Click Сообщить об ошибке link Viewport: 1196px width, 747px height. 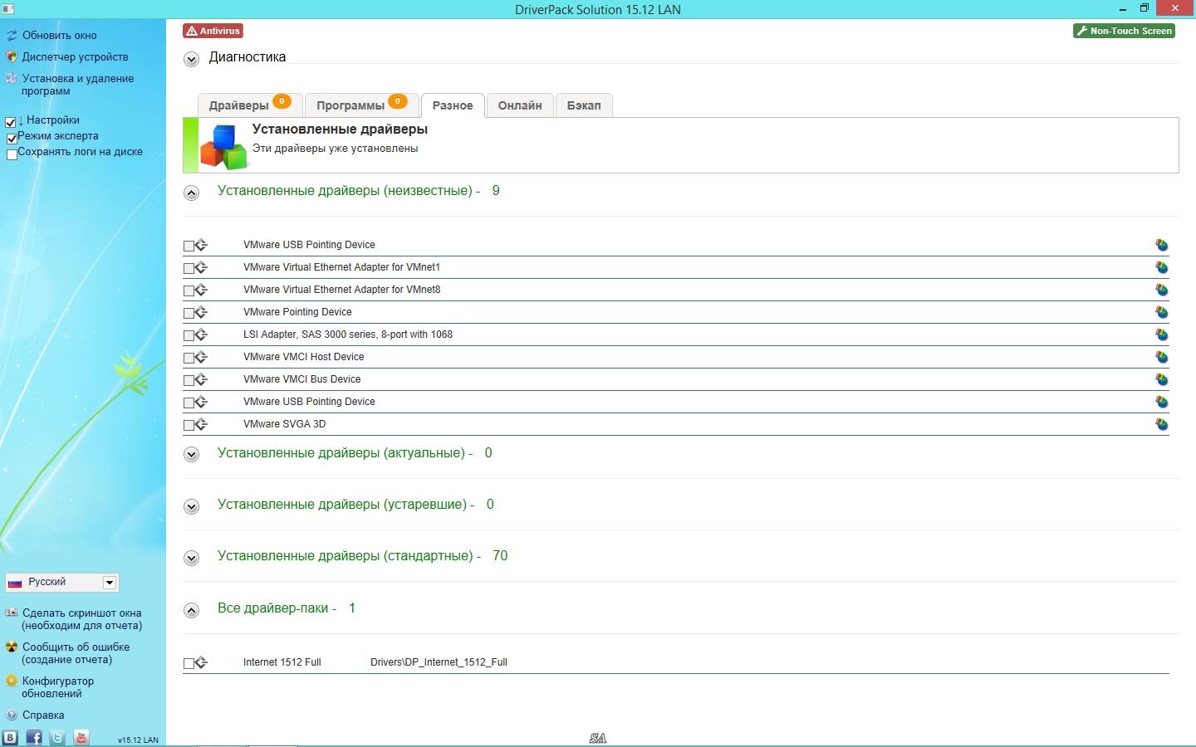[76, 653]
